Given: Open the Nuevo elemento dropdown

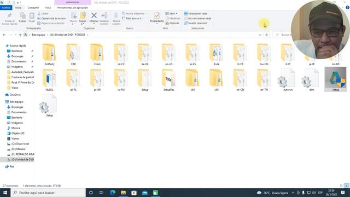Looking at the screenshot, I should click(x=134, y=14).
